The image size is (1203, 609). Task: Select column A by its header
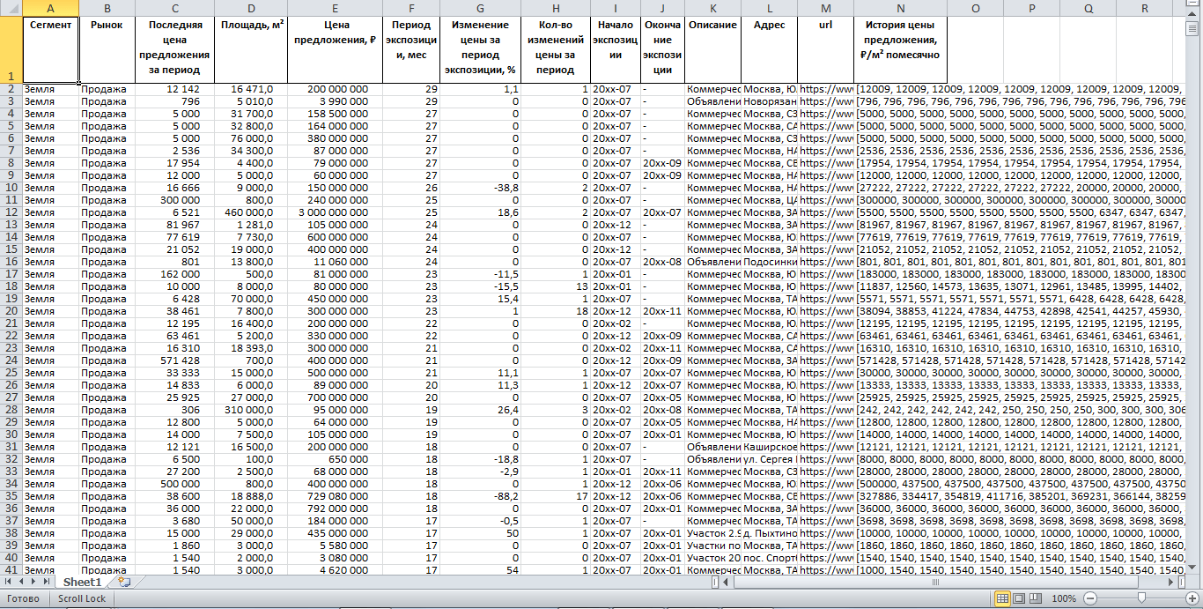51,8
